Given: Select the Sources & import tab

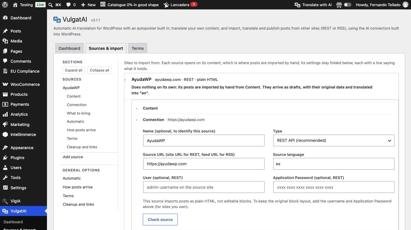Looking at the screenshot, I should pyautogui.click(x=106, y=48).
